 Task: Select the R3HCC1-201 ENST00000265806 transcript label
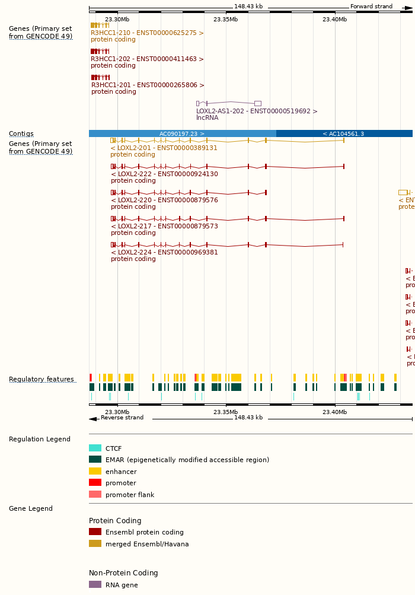coord(148,85)
